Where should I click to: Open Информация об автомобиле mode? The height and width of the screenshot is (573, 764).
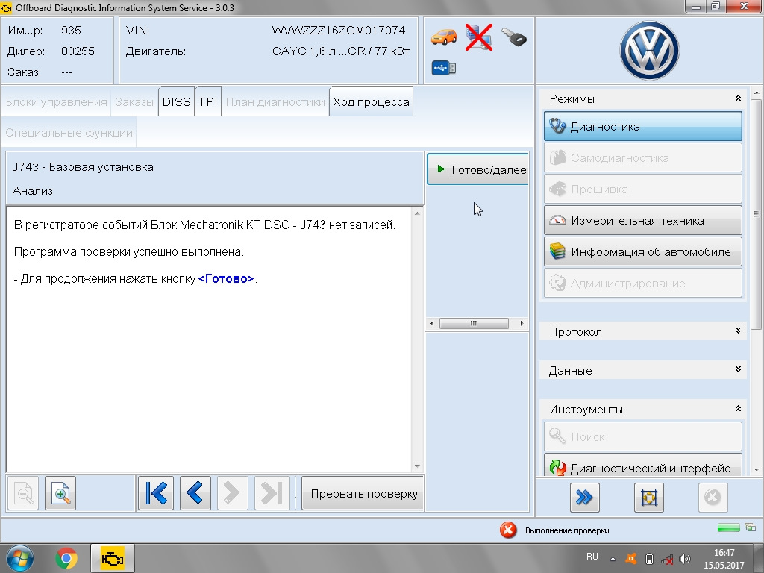pyautogui.click(x=642, y=251)
